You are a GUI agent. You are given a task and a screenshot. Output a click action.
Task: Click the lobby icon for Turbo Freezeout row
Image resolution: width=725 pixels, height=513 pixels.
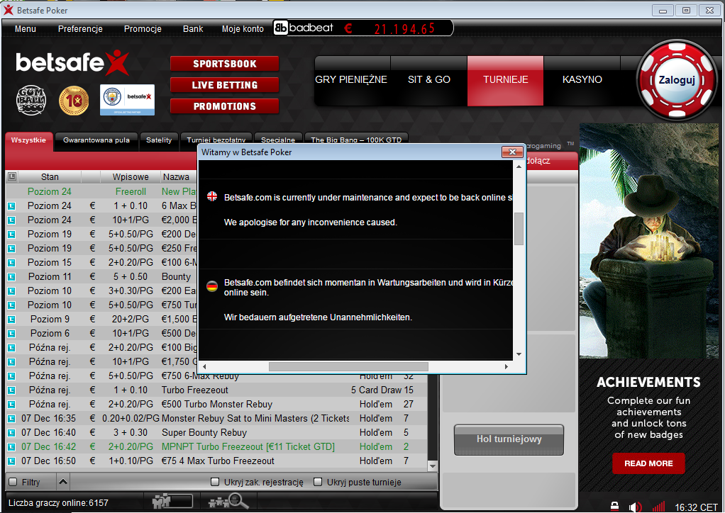click(x=11, y=390)
